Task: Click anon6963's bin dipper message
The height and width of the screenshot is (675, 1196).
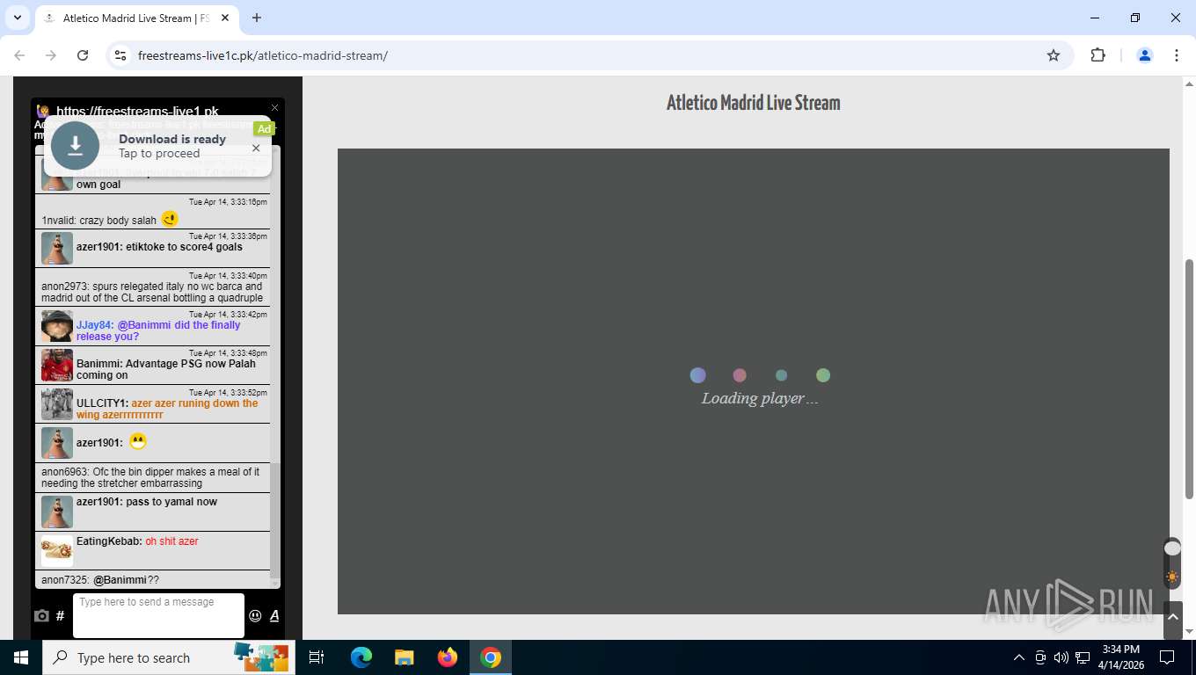Action: (150, 477)
